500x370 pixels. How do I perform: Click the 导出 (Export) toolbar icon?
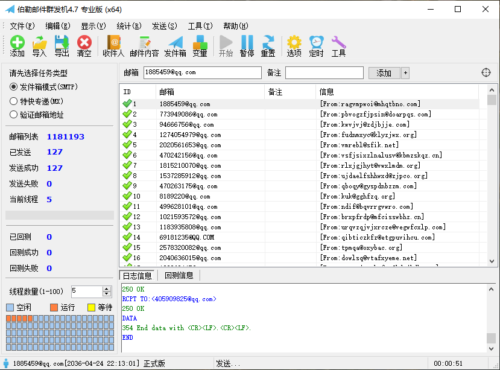[x=62, y=43]
